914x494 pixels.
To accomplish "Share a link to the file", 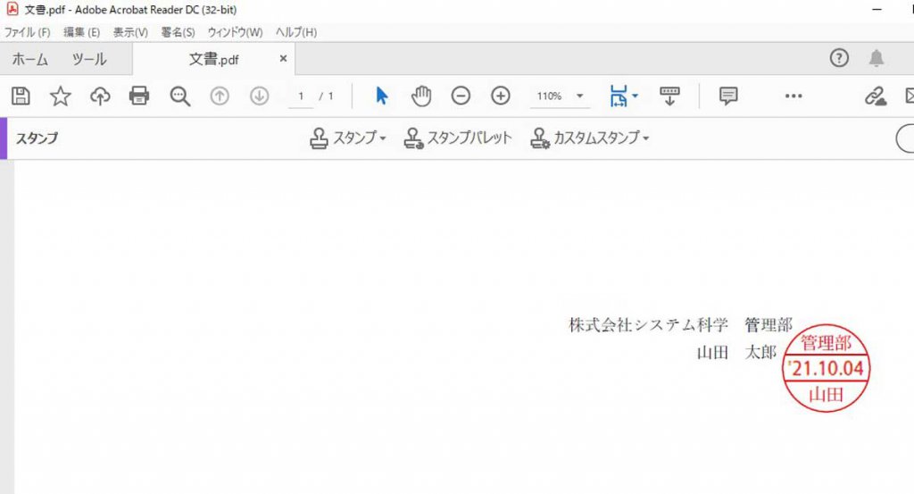I will 875,96.
